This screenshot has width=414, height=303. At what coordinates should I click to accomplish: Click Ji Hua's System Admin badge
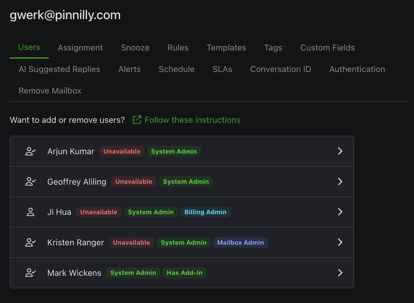coord(151,212)
